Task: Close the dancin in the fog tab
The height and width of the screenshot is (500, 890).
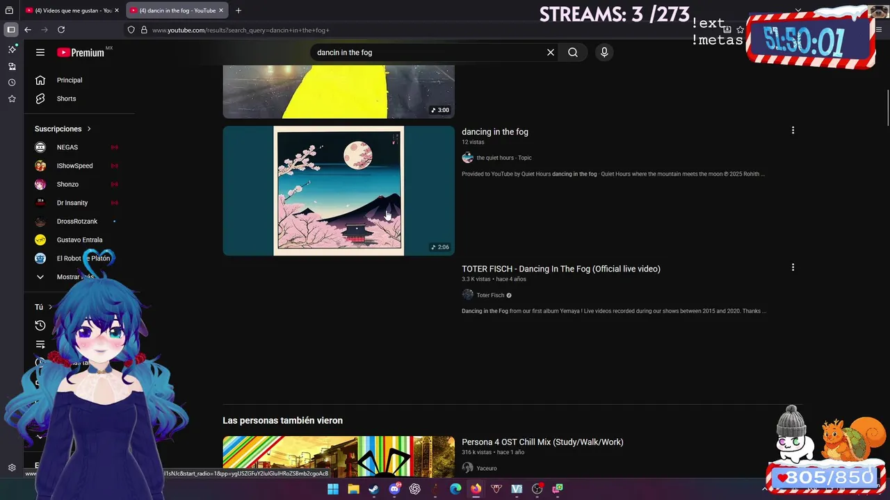Action: click(x=221, y=10)
